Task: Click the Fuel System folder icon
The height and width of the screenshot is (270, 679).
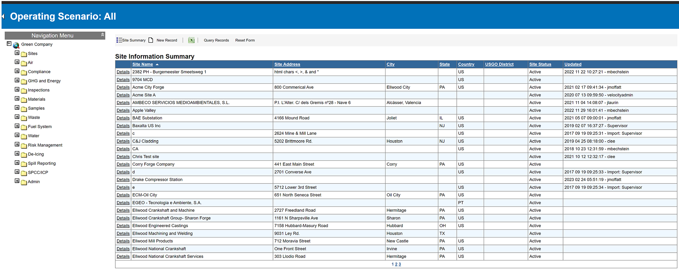Action: pyautogui.click(x=24, y=127)
